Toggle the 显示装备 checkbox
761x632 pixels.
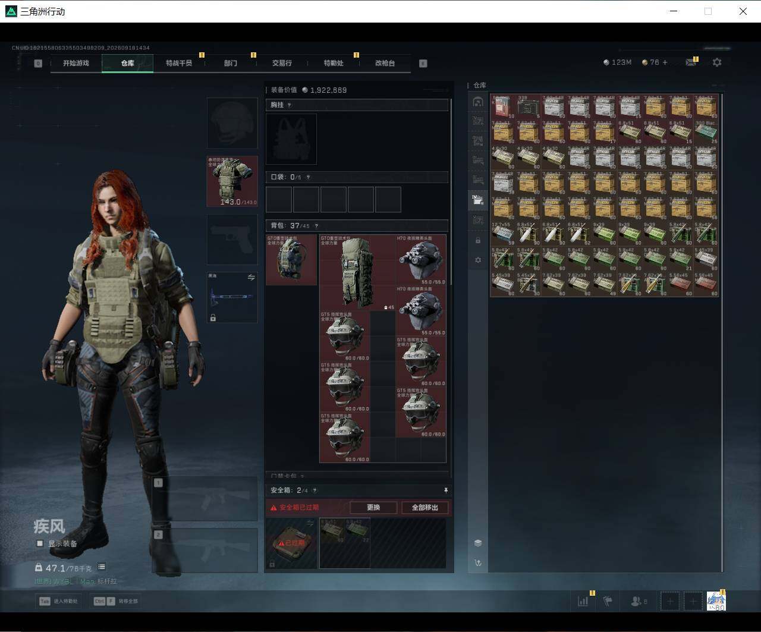click(x=40, y=543)
